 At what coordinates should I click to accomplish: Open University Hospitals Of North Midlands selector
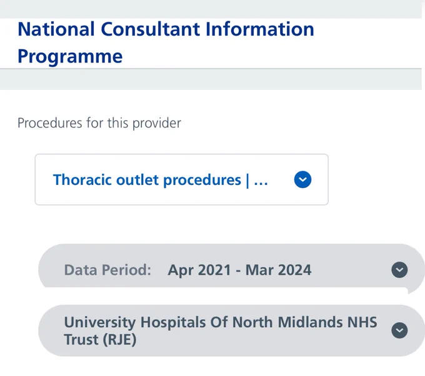click(231, 330)
